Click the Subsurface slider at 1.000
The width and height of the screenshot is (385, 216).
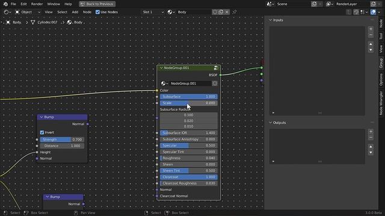188,97
